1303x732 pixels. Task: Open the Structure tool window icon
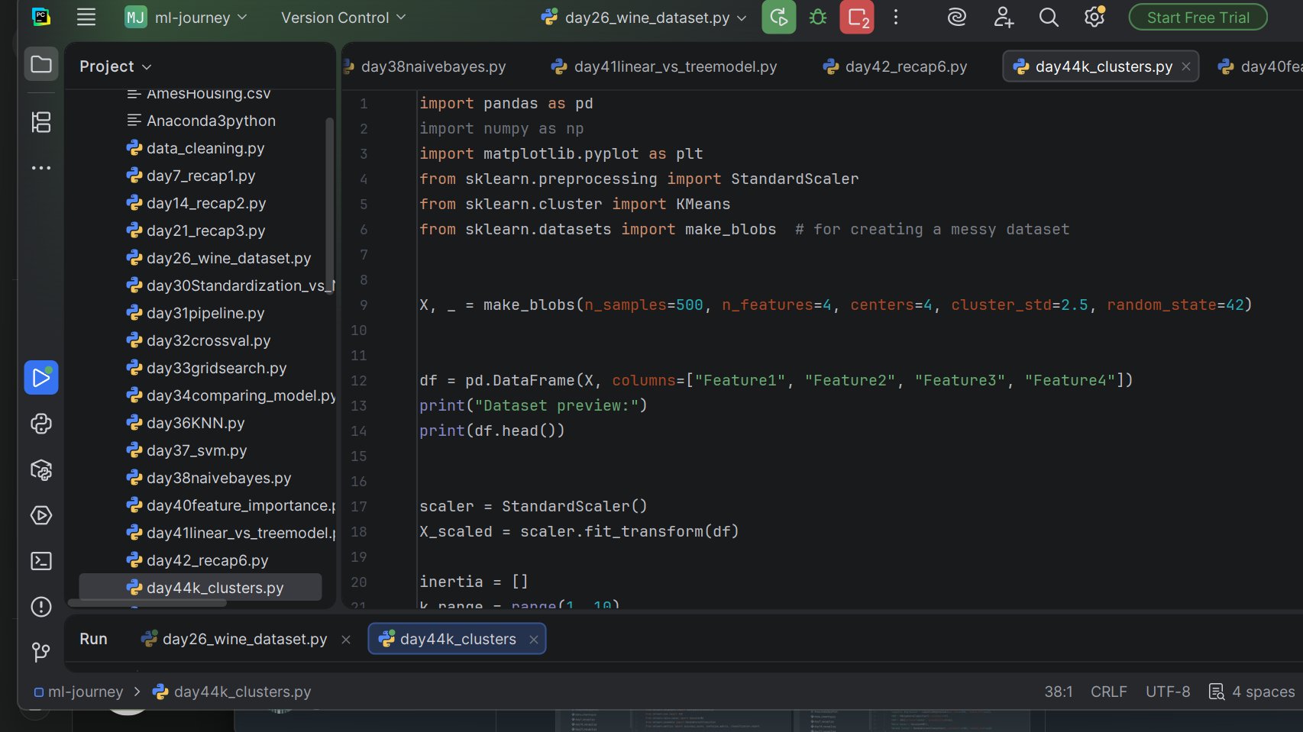(x=41, y=122)
